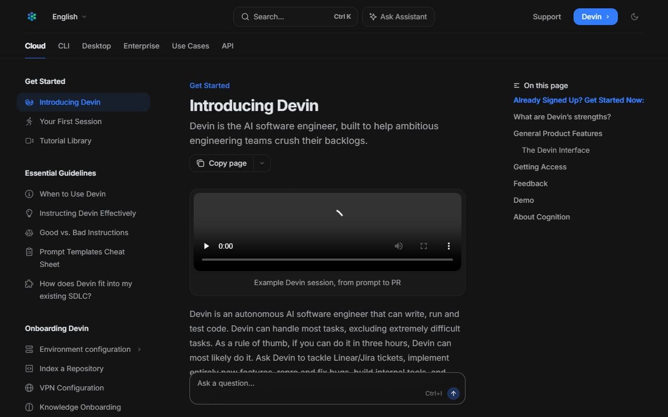668x417 pixels.
Task: Click the VPN Configuration globe icon
Action: 29,388
